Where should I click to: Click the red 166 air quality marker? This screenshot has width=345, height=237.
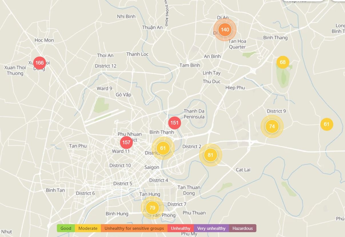coord(39,63)
